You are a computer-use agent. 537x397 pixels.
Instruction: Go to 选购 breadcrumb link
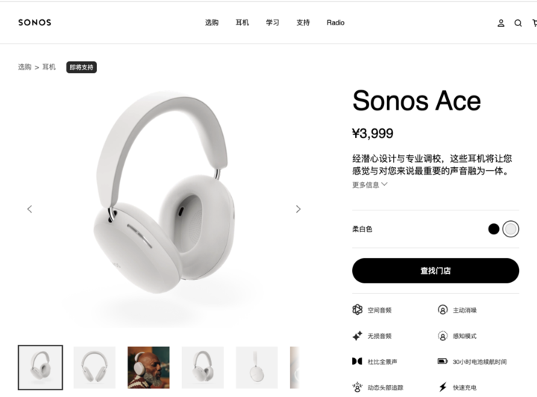(x=25, y=67)
